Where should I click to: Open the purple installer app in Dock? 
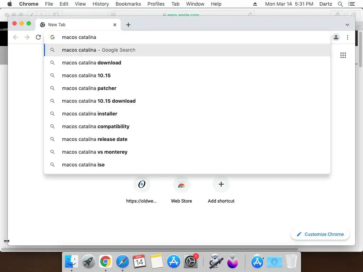[233, 262]
